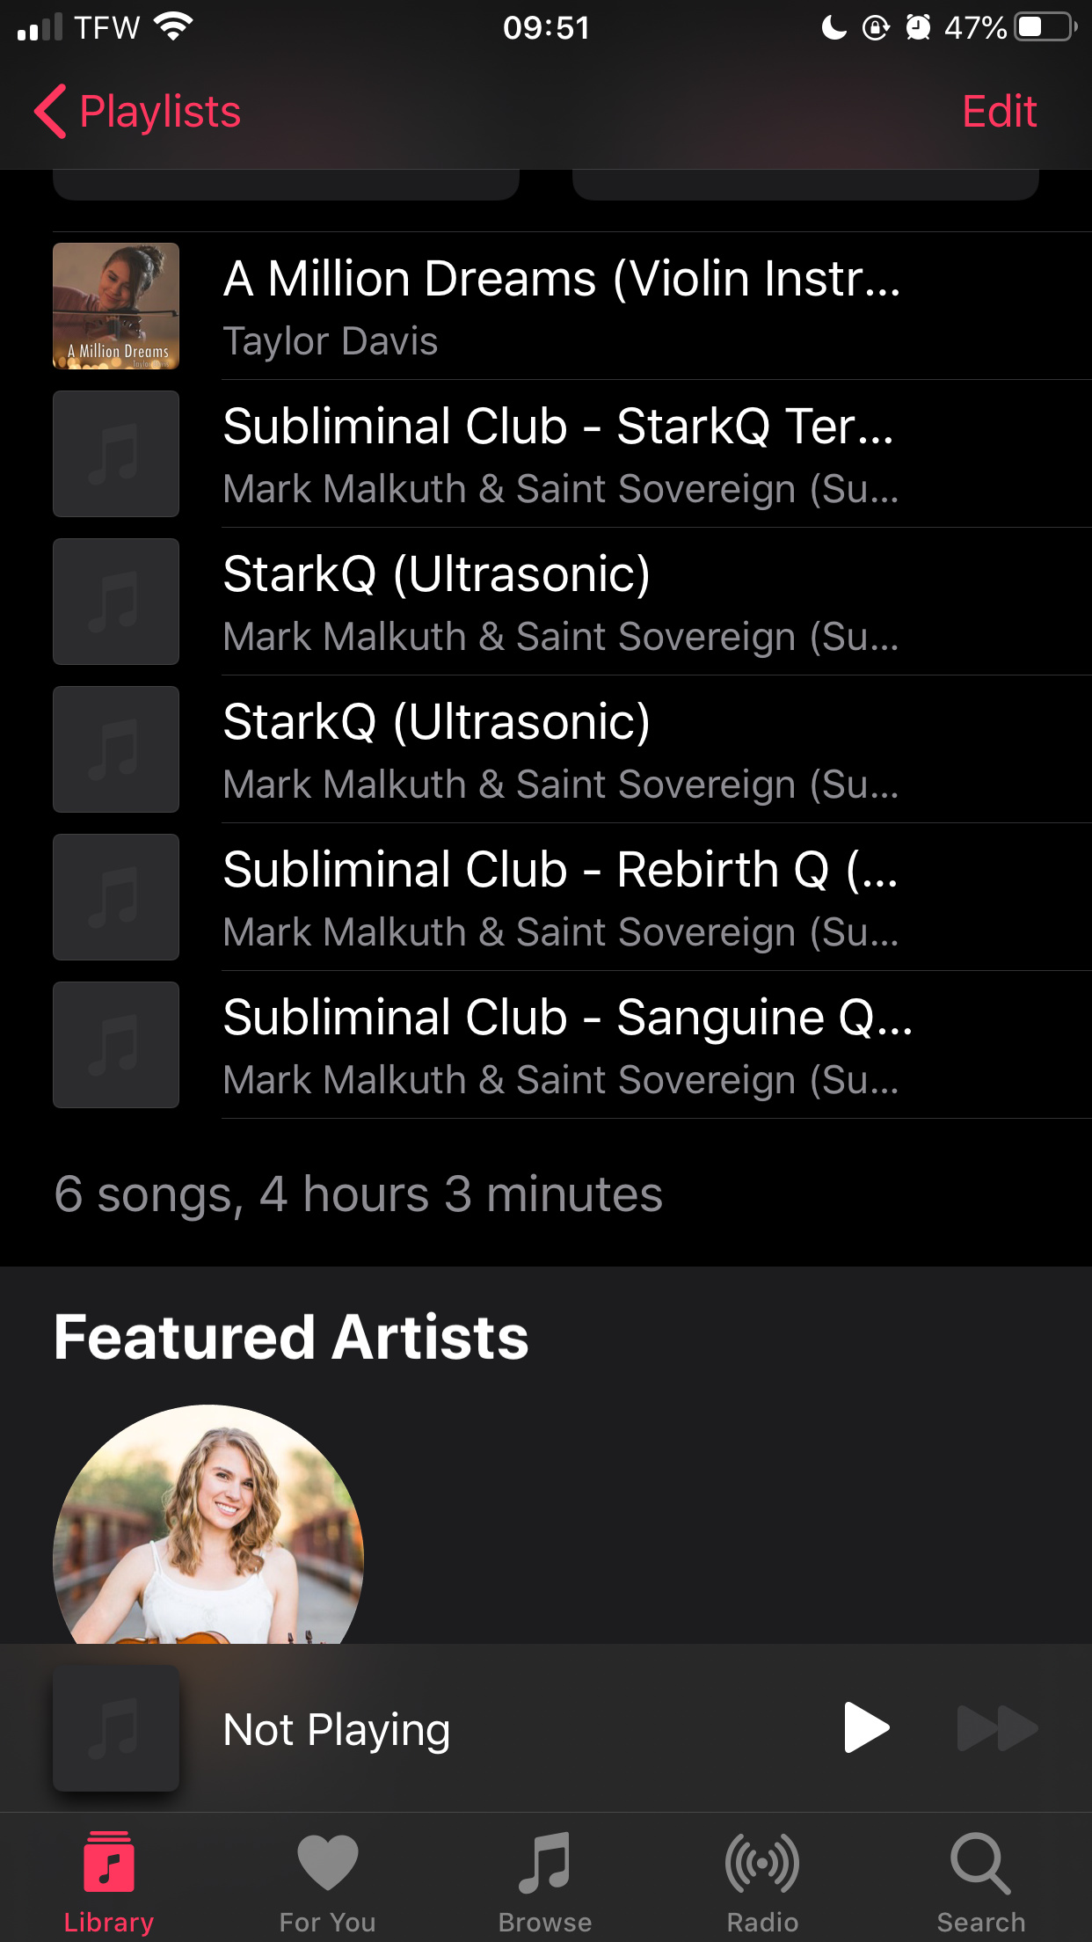Tap the play button in mini player
1092x1942 pixels.
coord(866,1727)
